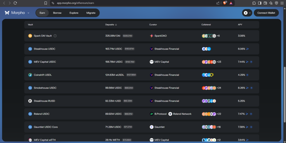Screen dimensions: 286x143
Task: Open the MEV Capital wETH vault
Action: [x=142, y=138]
